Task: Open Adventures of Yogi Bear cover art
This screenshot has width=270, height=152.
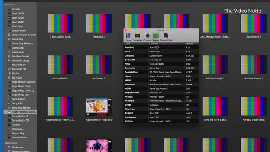Action: click(99, 107)
